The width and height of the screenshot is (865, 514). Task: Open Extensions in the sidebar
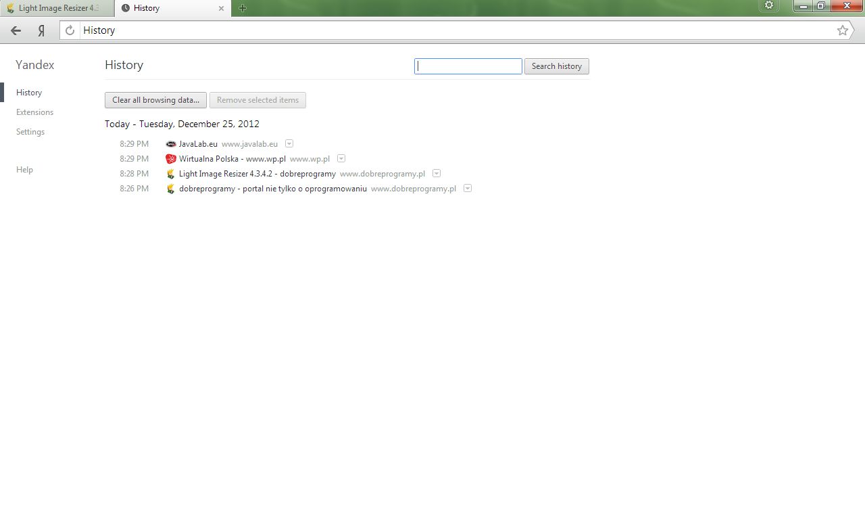click(34, 112)
